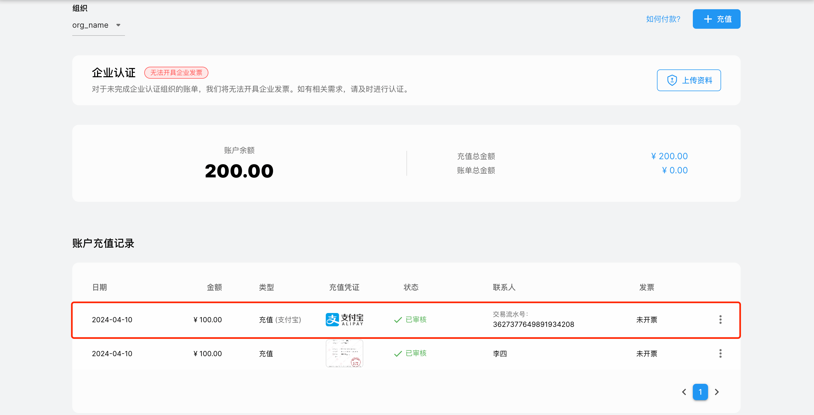
Task: Select page 1 in pagination
Action: pos(700,392)
